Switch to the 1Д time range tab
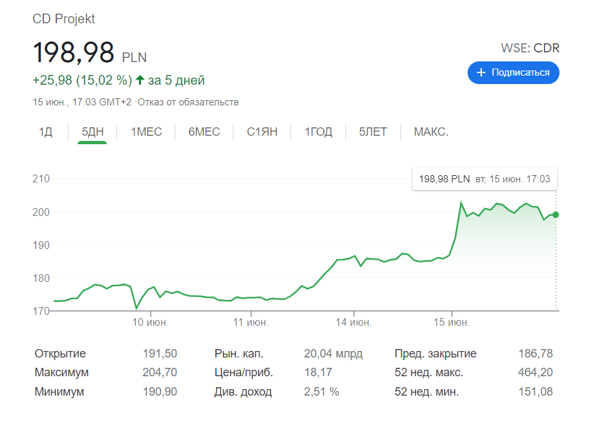The width and height of the screenshot is (597, 426). [x=45, y=133]
